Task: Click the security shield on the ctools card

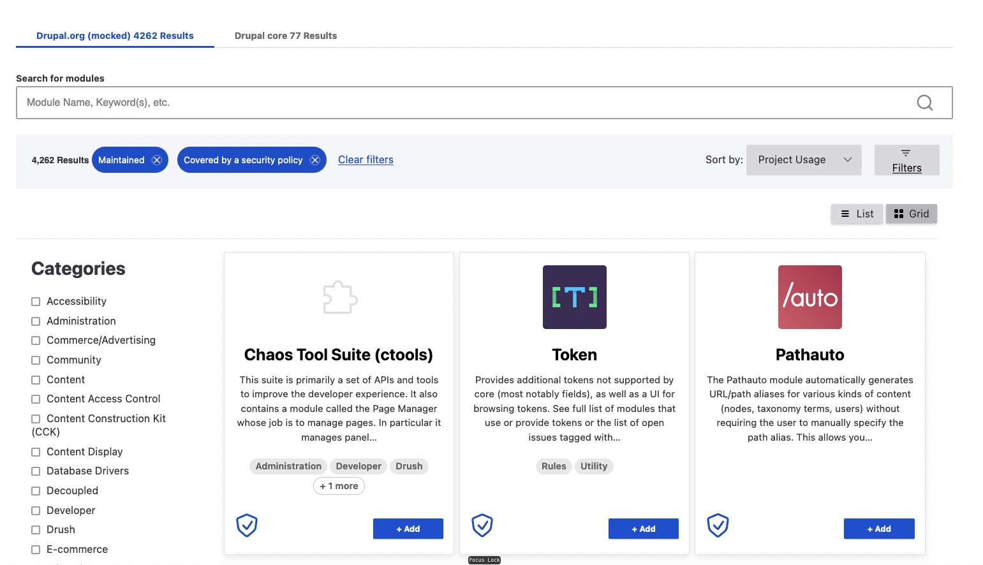Action: point(247,525)
